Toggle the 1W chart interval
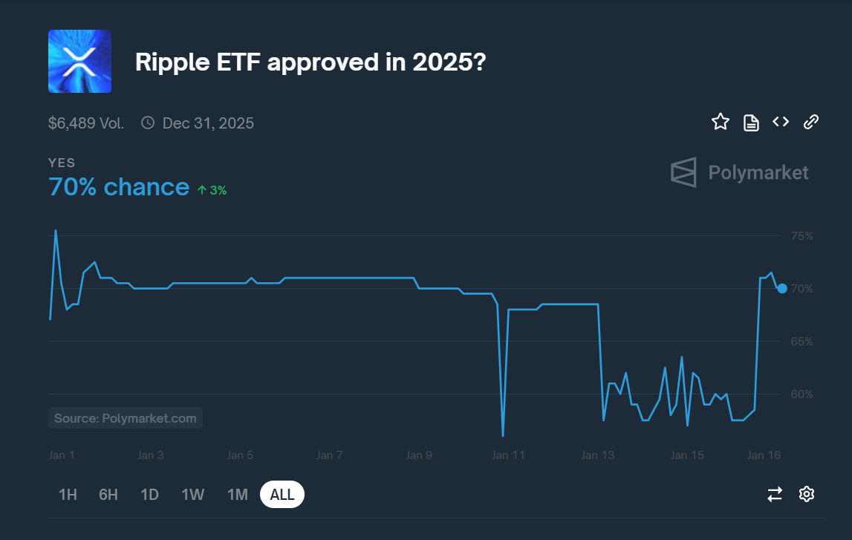This screenshot has height=540, width=852. tap(193, 494)
